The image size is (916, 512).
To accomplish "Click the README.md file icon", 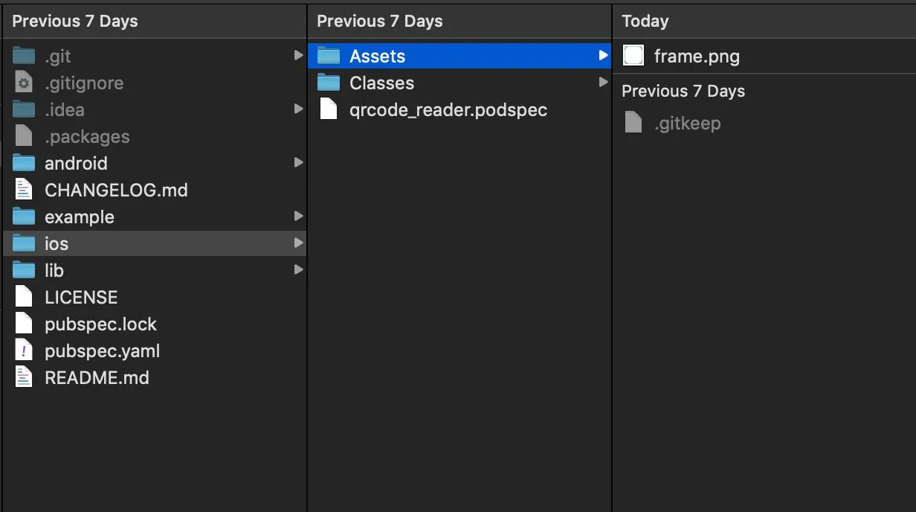I will tap(24, 377).
